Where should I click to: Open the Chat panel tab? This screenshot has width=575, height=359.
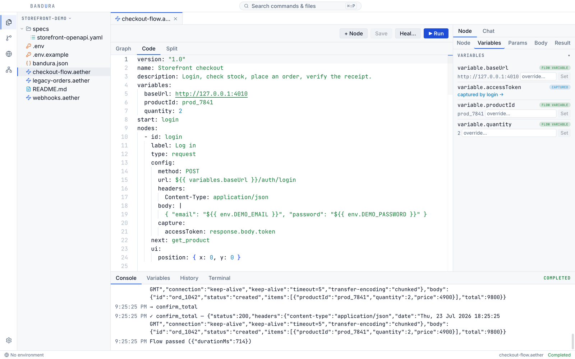coord(488,31)
